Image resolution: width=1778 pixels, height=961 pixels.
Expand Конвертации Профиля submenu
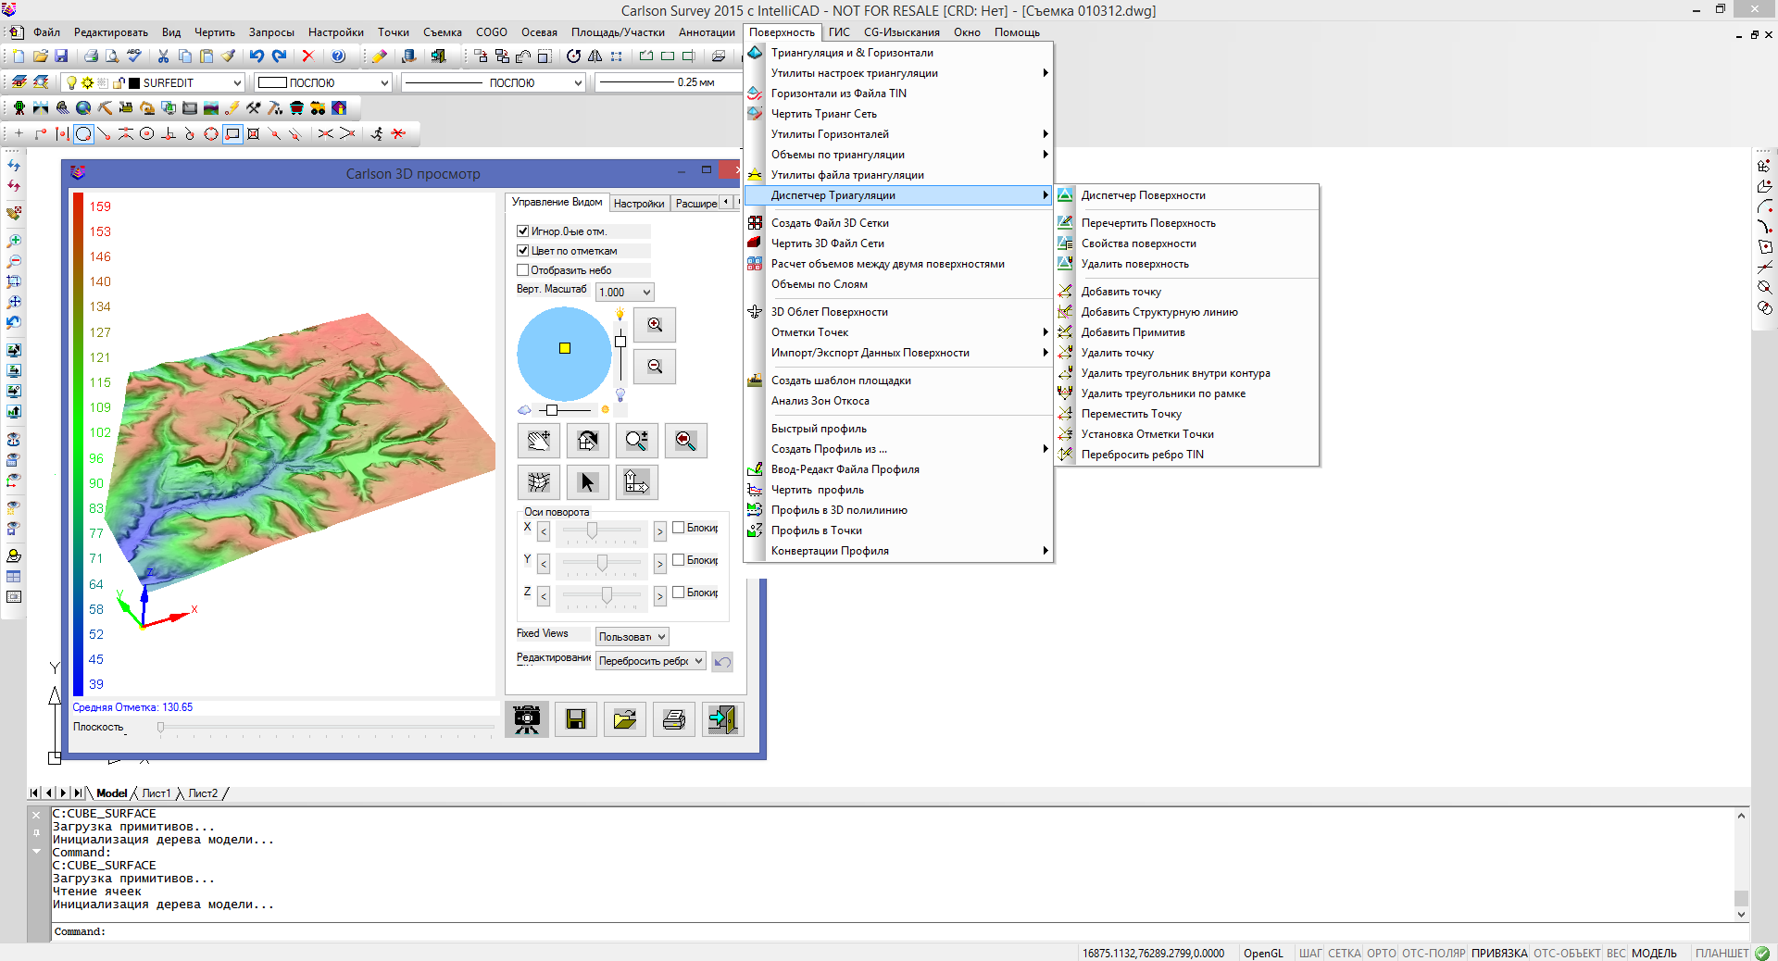point(898,551)
